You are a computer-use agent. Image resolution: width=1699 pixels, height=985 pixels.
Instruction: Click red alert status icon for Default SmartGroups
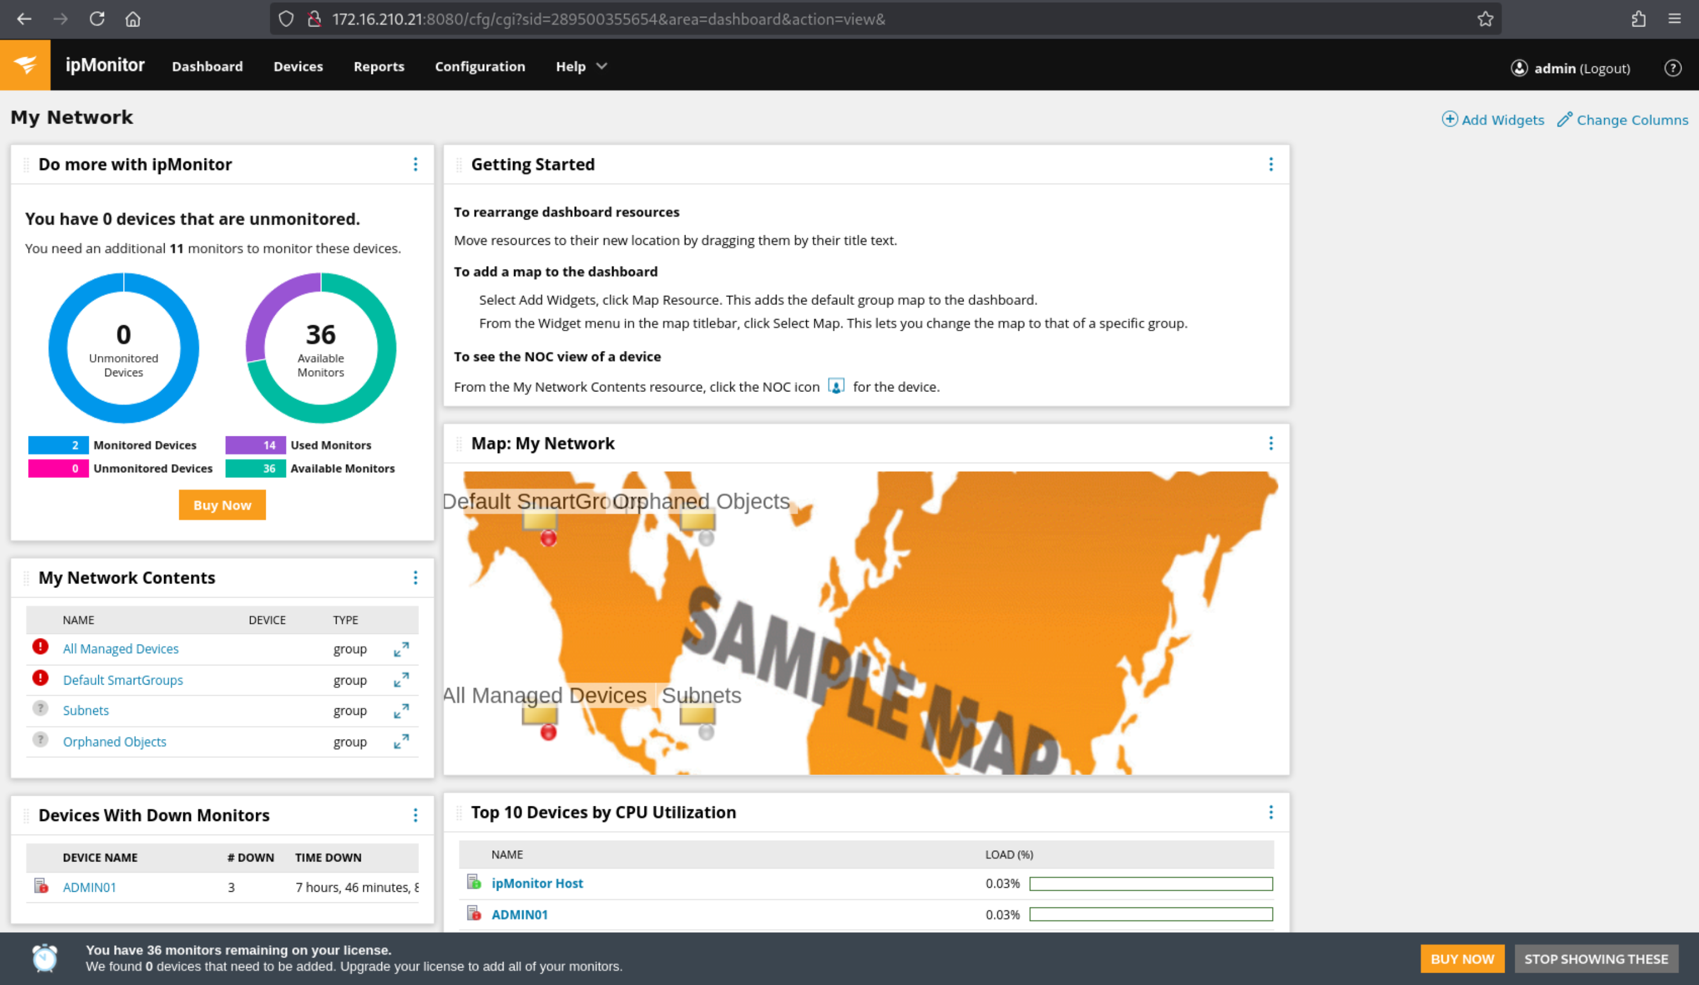pos(40,678)
